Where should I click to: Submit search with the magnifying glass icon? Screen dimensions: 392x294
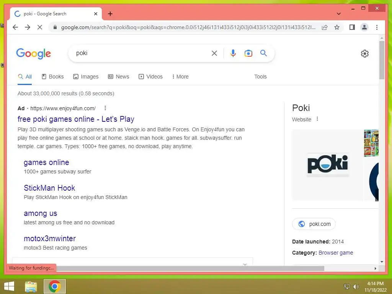point(263,53)
